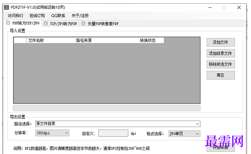Close the PDF2TIF window

(x=239, y=7)
